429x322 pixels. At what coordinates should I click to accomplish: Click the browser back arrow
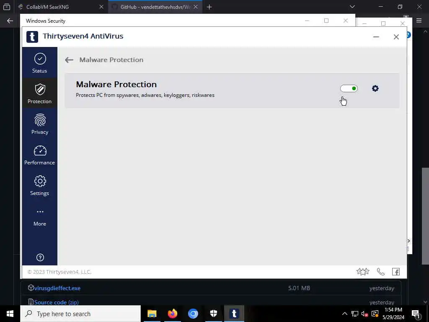point(10,21)
